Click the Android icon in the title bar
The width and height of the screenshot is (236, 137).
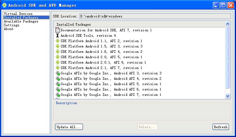[4, 5]
